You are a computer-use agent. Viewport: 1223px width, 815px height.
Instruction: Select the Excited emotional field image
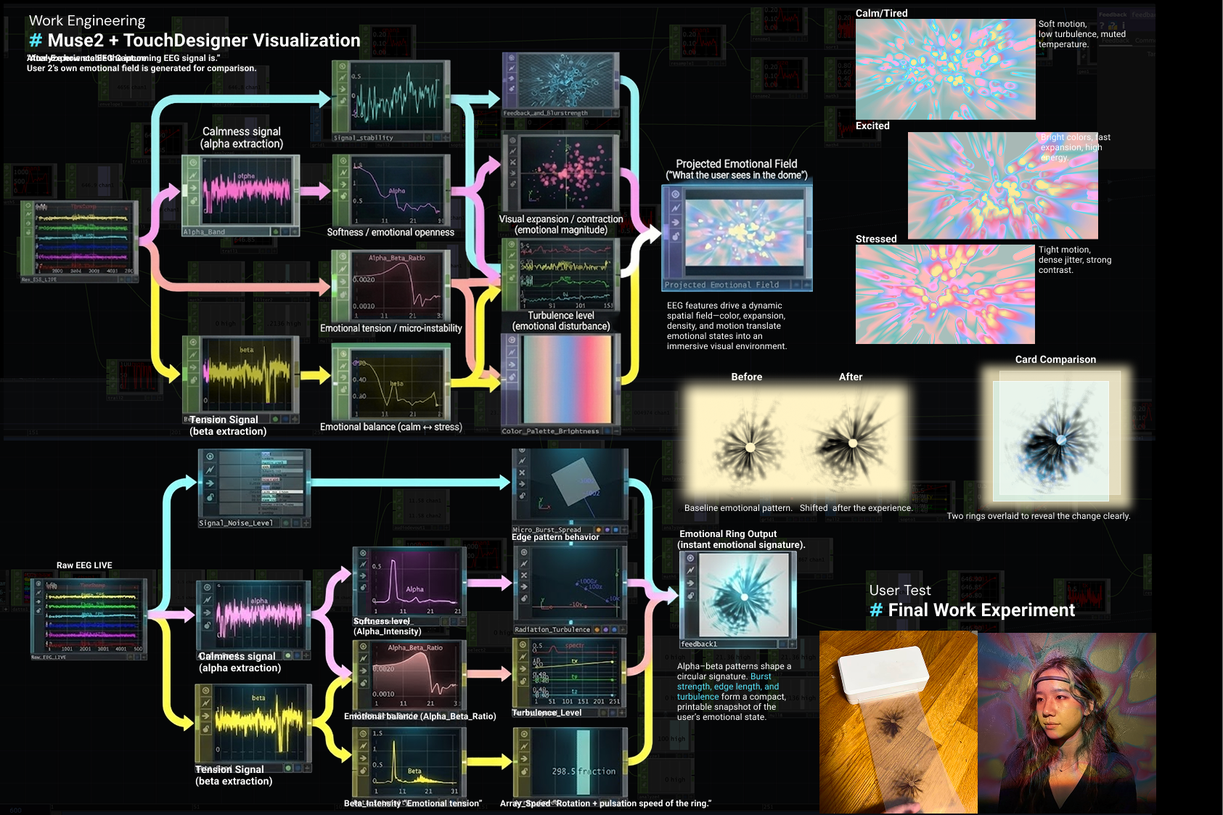[1002, 185]
